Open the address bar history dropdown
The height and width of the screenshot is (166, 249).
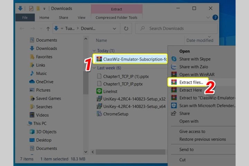[x=115, y=29]
